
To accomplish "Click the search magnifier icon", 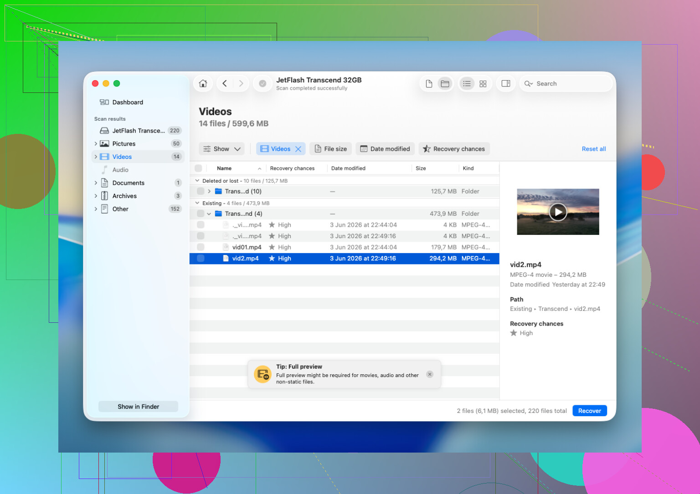I will (529, 84).
